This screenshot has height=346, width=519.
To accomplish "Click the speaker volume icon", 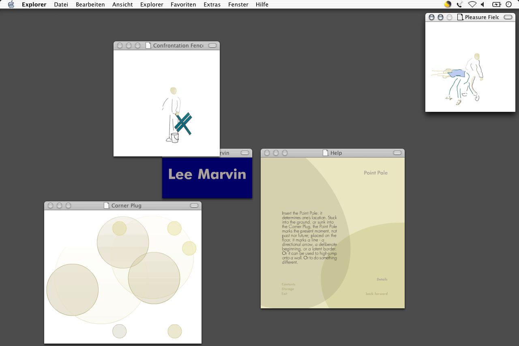I will click(x=483, y=4).
